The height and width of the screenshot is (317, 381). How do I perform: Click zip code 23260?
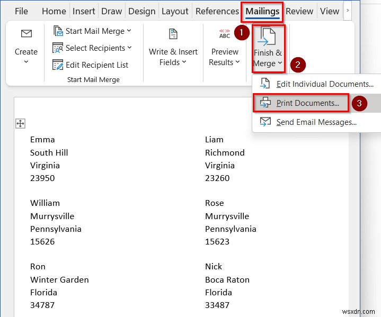click(x=217, y=178)
